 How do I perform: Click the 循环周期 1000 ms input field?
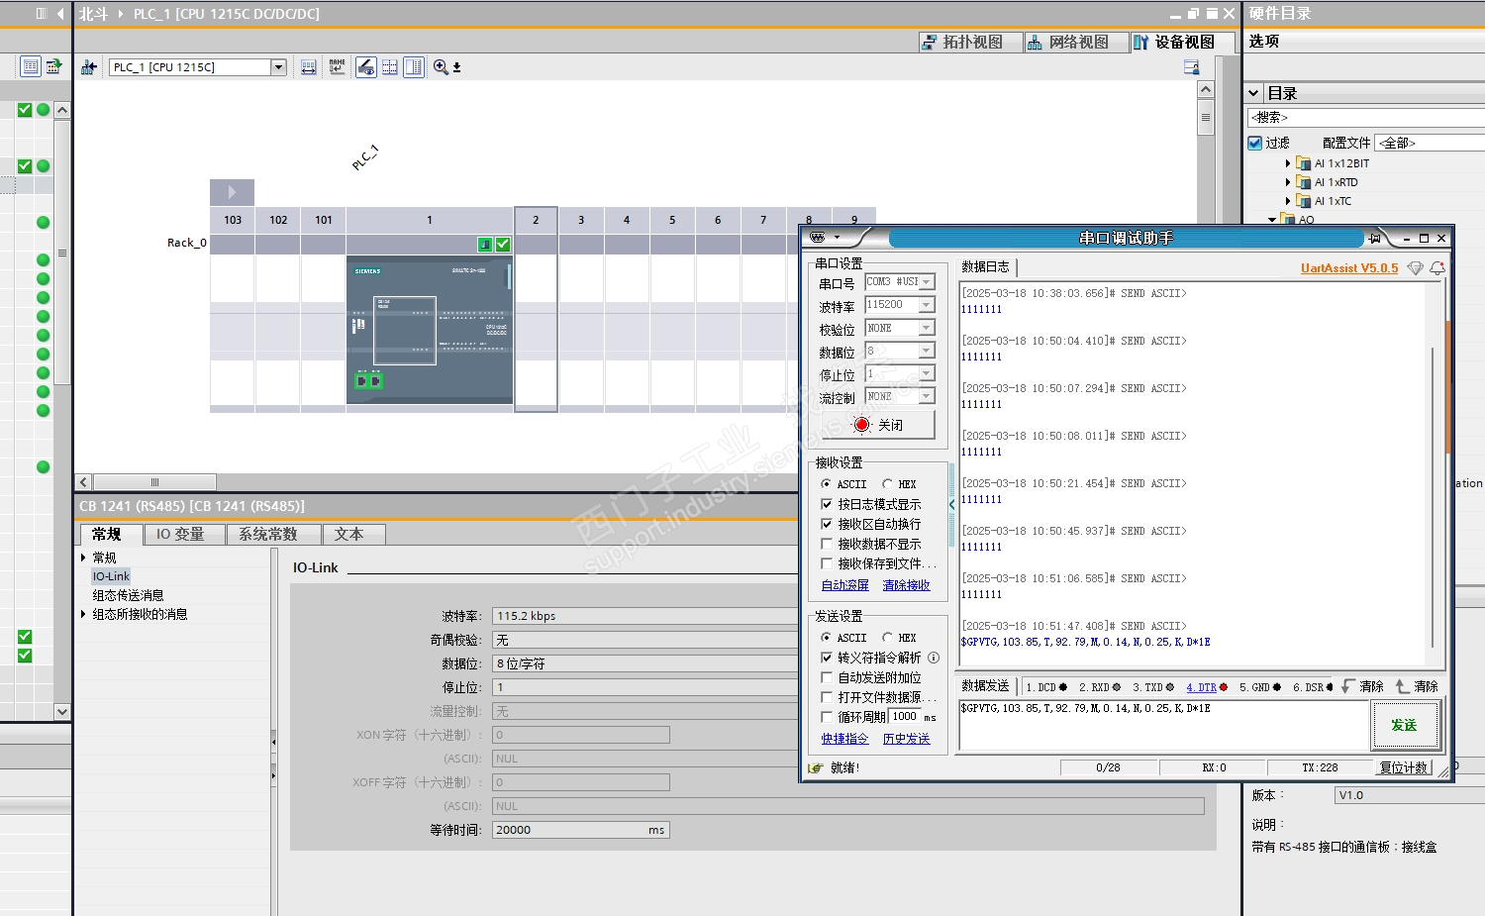[x=905, y=717]
